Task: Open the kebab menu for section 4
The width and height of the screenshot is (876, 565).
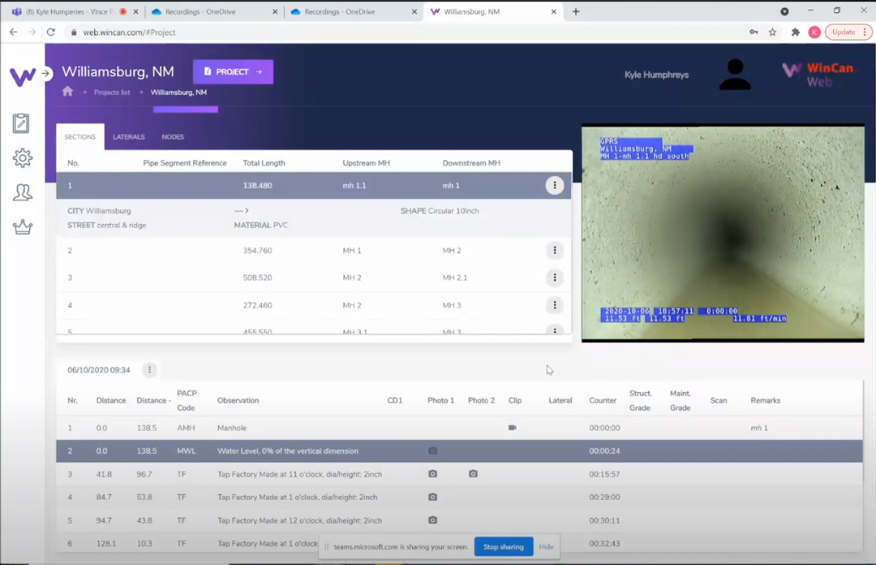Action: [x=554, y=304]
